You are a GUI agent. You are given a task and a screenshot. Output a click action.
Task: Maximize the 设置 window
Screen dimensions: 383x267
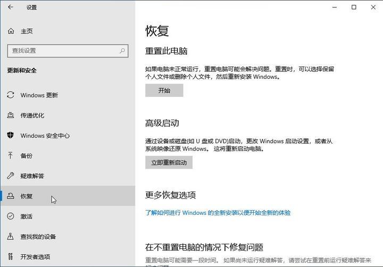(354, 7)
